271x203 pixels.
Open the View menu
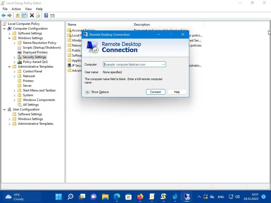click(x=28, y=9)
